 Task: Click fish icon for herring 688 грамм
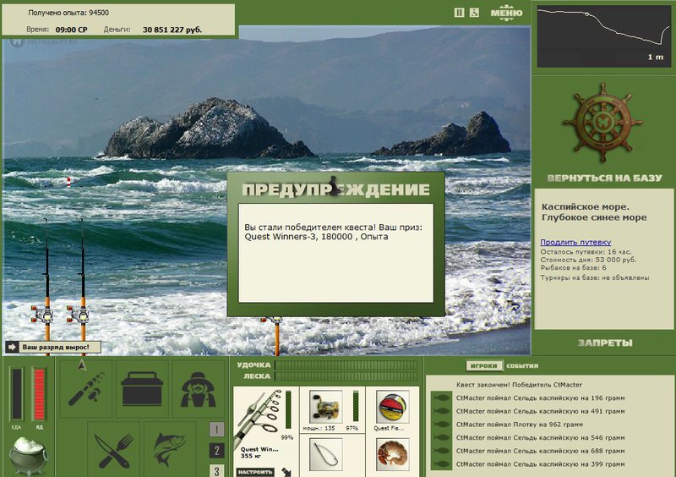click(x=441, y=451)
